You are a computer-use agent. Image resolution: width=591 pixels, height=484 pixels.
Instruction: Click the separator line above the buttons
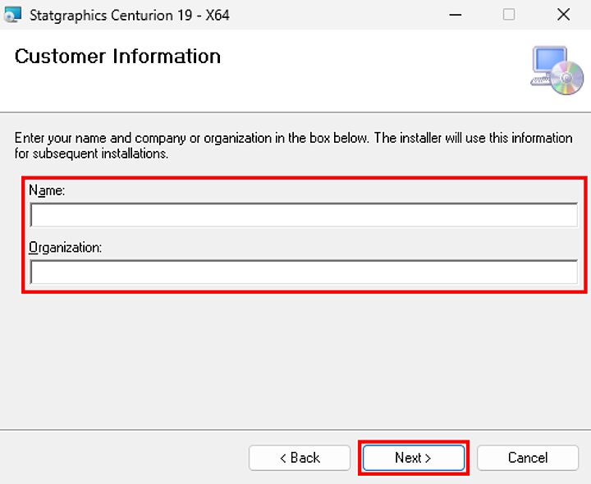click(295, 429)
